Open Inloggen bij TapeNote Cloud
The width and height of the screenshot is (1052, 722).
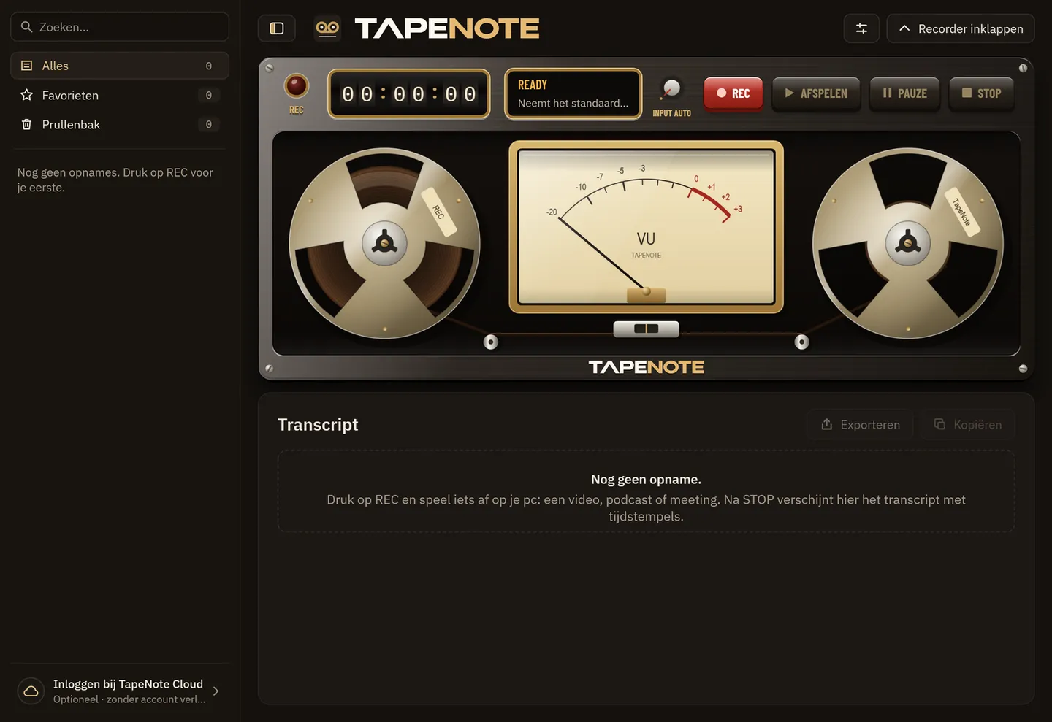tap(120, 691)
